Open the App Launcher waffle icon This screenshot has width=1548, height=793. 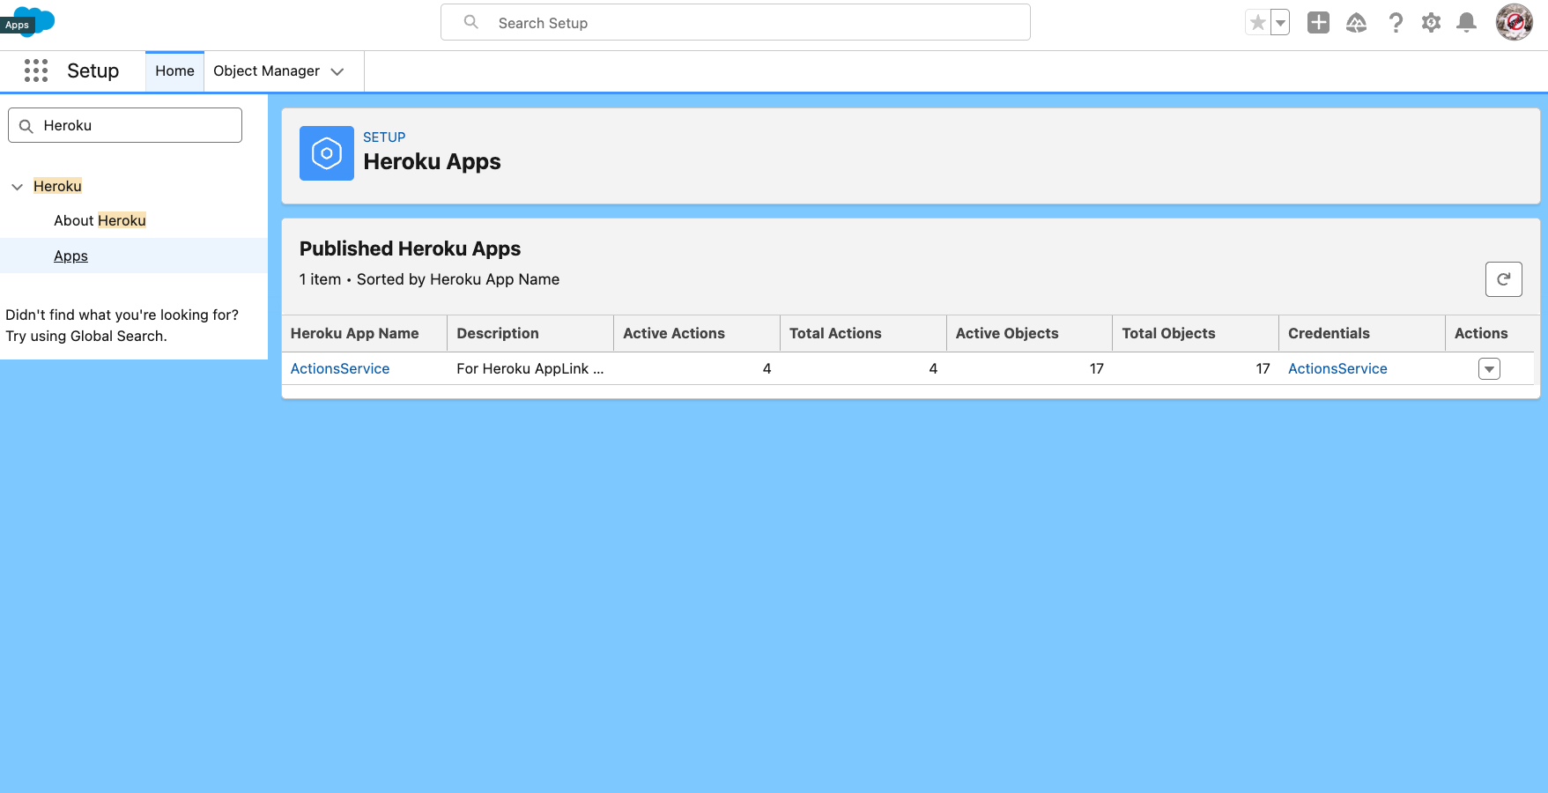(x=35, y=70)
